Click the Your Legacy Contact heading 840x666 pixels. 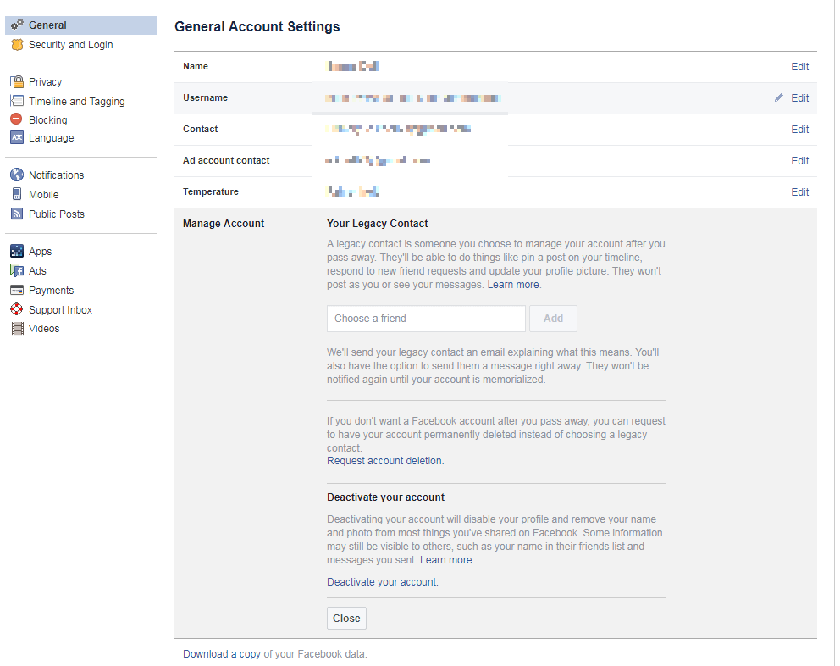click(x=378, y=224)
